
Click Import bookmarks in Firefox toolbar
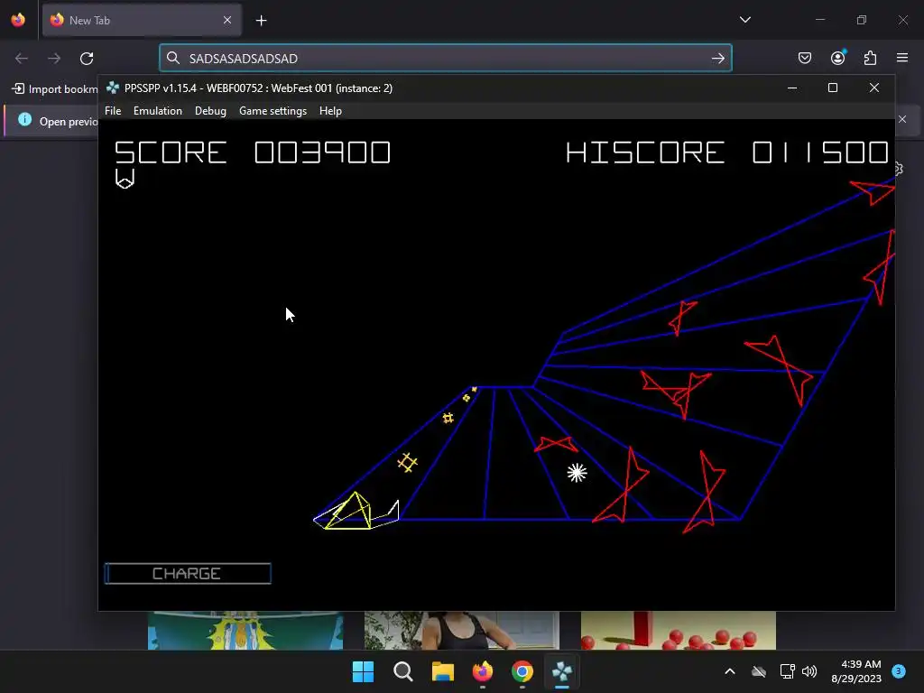[54, 89]
